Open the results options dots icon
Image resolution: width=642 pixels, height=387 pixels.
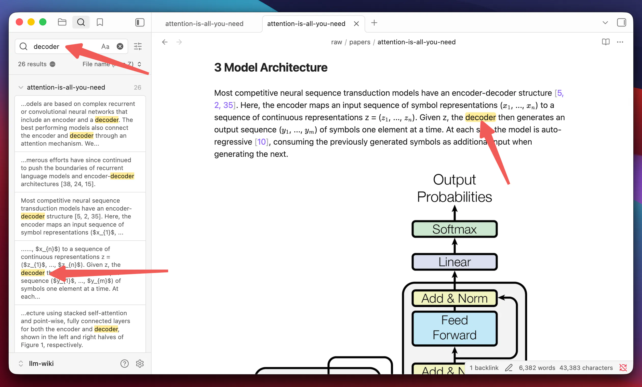pyautogui.click(x=52, y=64)
